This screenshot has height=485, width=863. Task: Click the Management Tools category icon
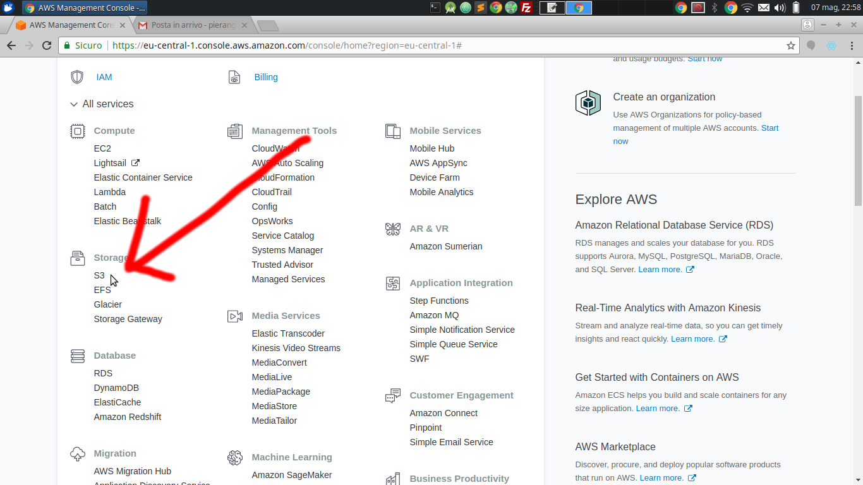click(235, 131)
